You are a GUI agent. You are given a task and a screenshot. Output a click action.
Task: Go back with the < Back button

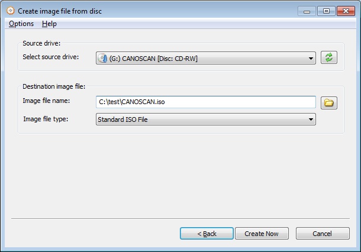point(207,233)
